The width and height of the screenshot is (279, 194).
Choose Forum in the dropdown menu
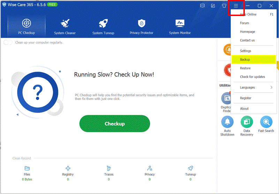tap(254, 23)
